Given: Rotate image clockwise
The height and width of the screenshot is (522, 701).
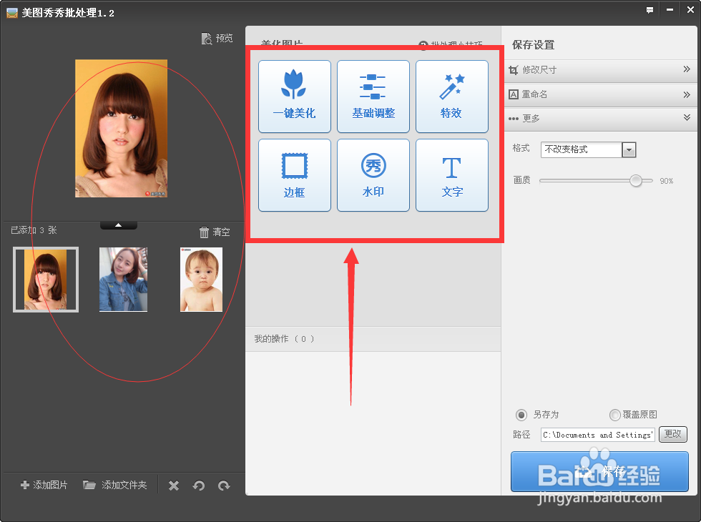Looking at the screenshot, I should point(224,486).
